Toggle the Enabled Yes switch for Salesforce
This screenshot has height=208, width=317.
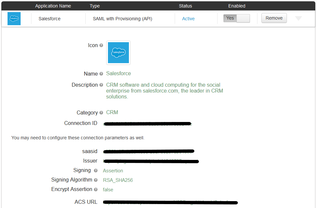click(x=237, y=18)
